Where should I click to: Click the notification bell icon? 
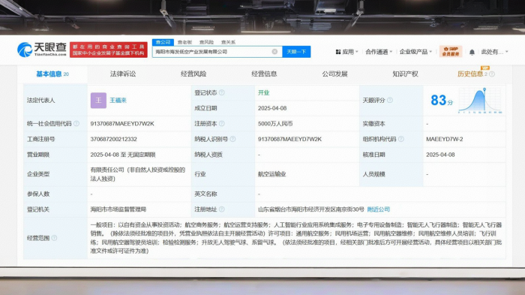[x=472, y=52]
